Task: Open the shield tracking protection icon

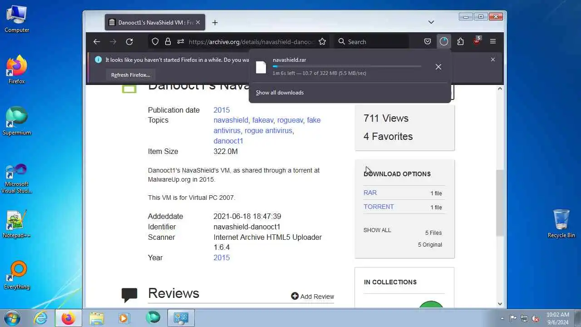Action: (x=155, y=42)
